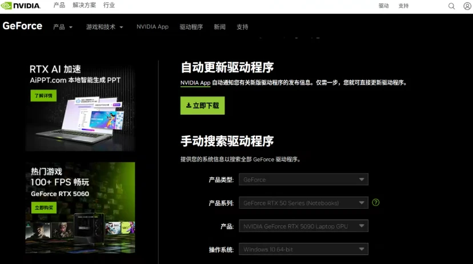473x264 pixels.
Task: Open the search magnifier icon
Action: click(451, 6)
